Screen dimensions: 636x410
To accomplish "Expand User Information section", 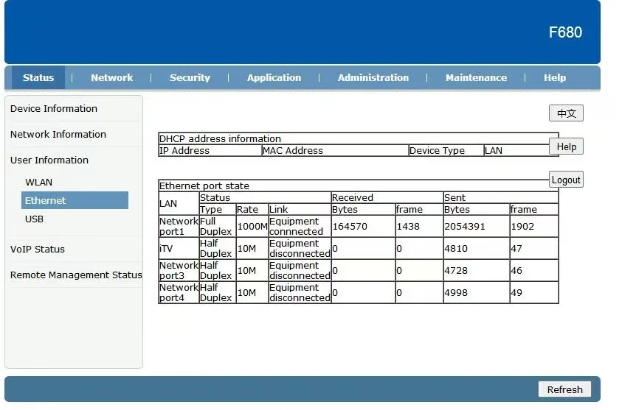I will click(x=49, y=160).
